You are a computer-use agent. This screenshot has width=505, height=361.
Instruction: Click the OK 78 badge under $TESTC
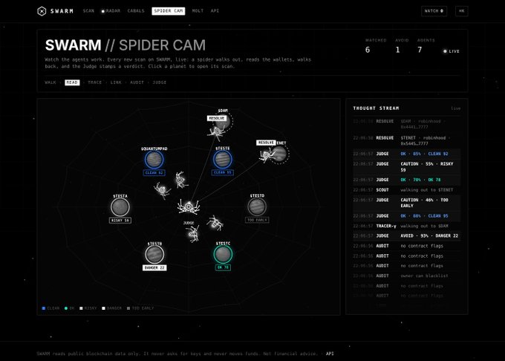[x=223, y=267]
